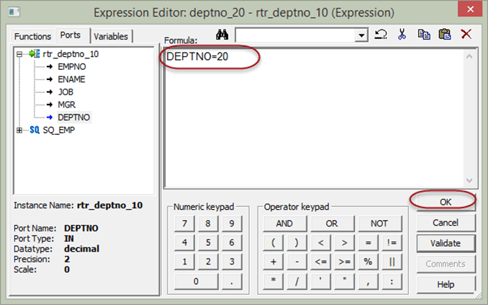Click the double quote button
The image size is (488, 305).
pyautogui.click(x=344, y=281)
